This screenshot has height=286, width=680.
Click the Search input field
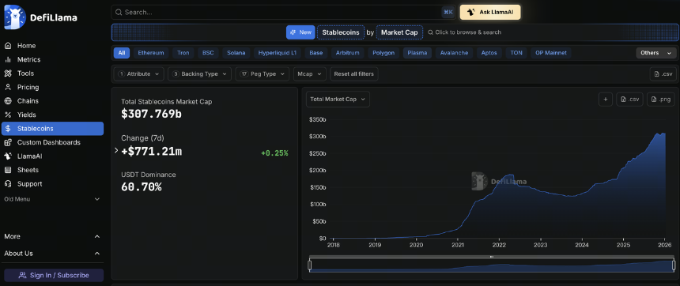pyautogui.click(x=282, y=12)
